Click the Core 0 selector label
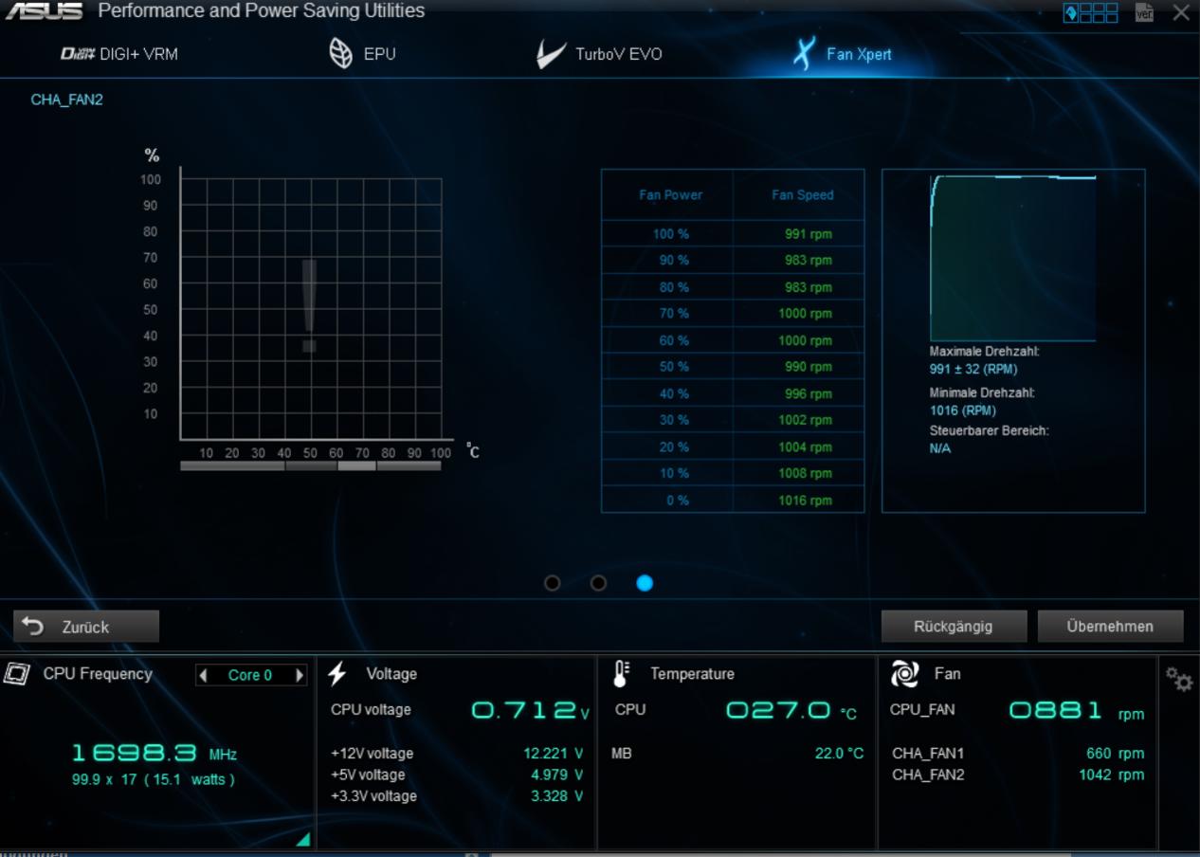 pyautogui.click(x=250, y=675)
